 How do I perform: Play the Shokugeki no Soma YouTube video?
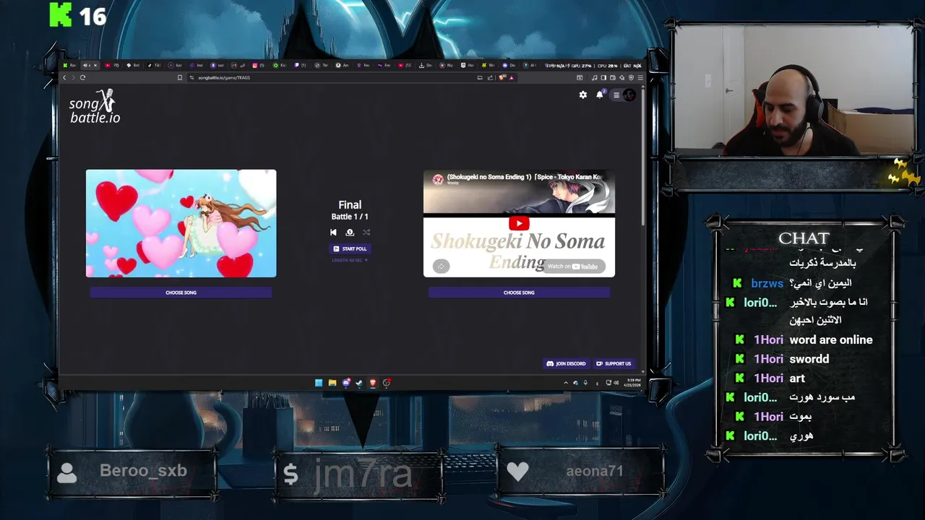coord(519,223)
